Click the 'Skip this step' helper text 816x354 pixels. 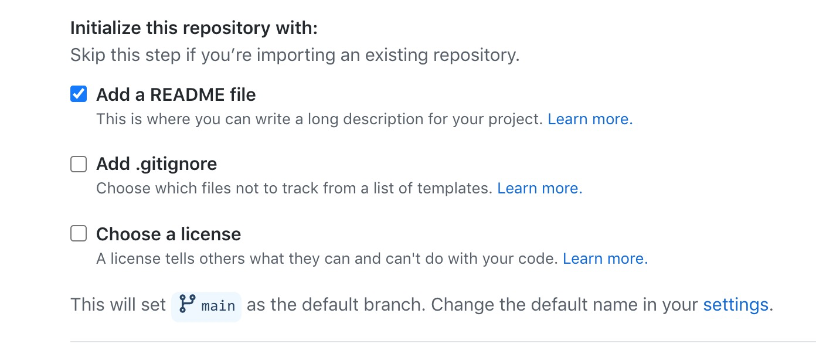295,55
